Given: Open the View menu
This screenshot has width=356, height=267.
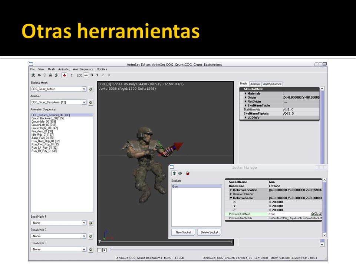Looking at the screenshot, I should pyautogui.click(x=41, y=69).
